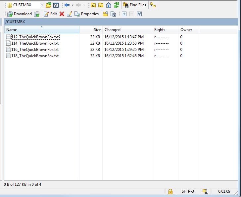241x197 pixels.
Task: Toggle the directory tree icon
Action: [x=153, y=5]
